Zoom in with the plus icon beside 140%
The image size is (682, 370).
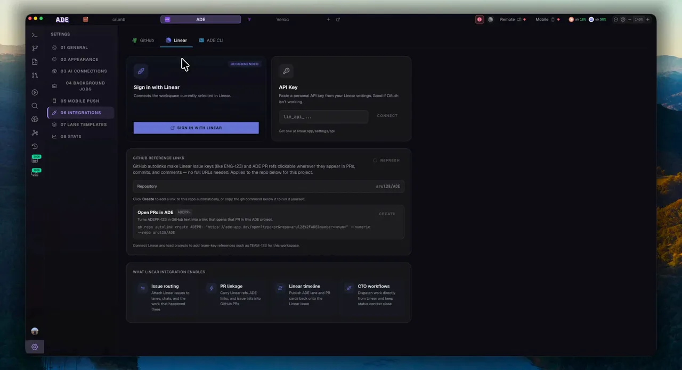click(x=648, y=20)
